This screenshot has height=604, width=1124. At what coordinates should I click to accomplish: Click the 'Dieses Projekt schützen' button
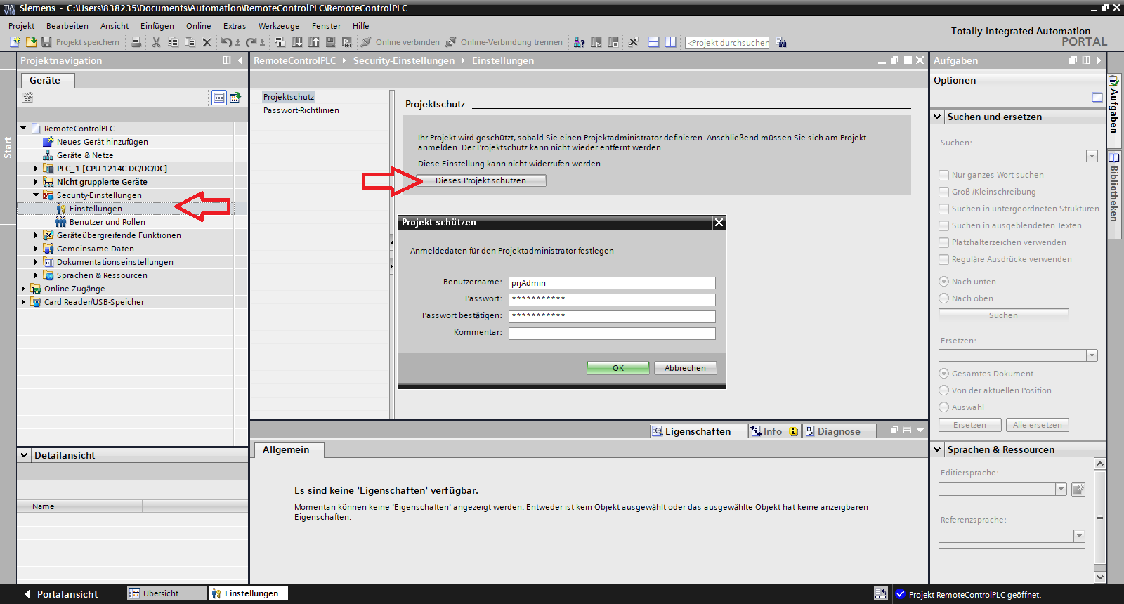[x=481, y=180]
